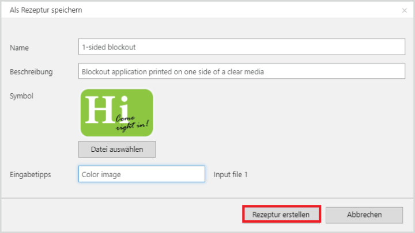Screen dimensions: 415x233
Task: Click into the Beschreibung text field
Action: point(242,71)
